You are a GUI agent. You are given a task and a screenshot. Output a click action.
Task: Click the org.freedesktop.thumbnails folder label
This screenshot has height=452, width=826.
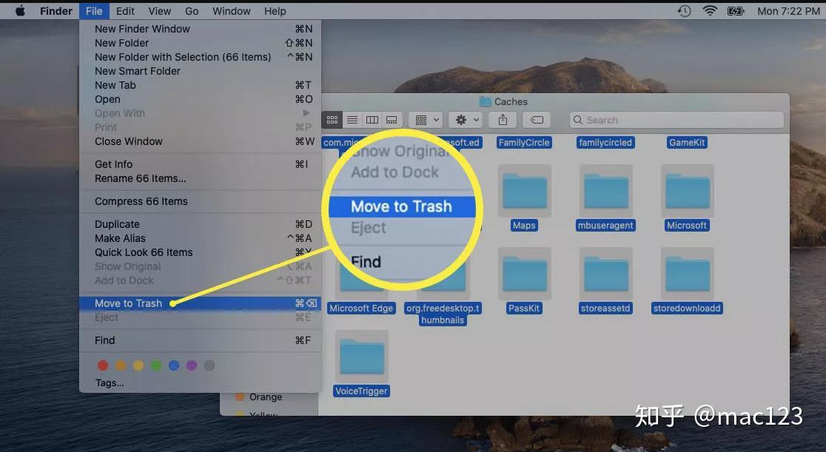click(x=443, y=314)
